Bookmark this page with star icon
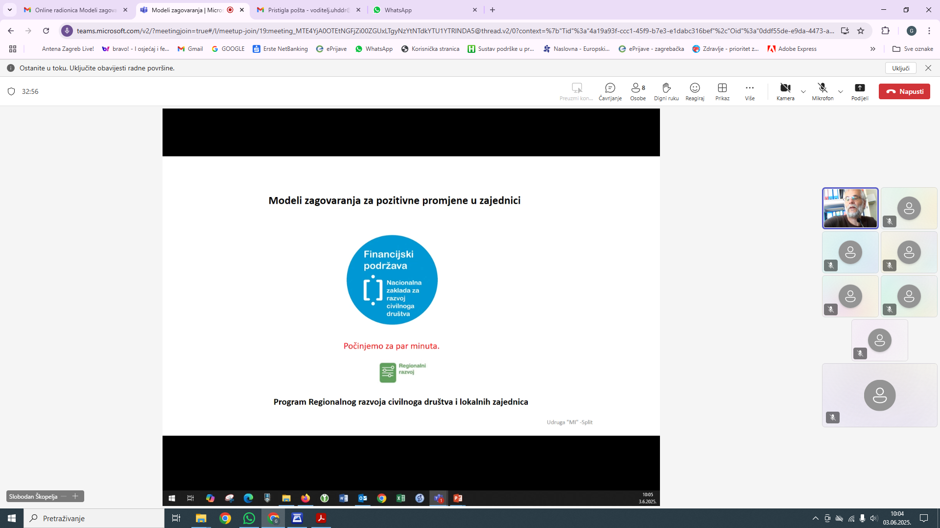The width and height of the screenshot is (940, 528). (861, 31)
